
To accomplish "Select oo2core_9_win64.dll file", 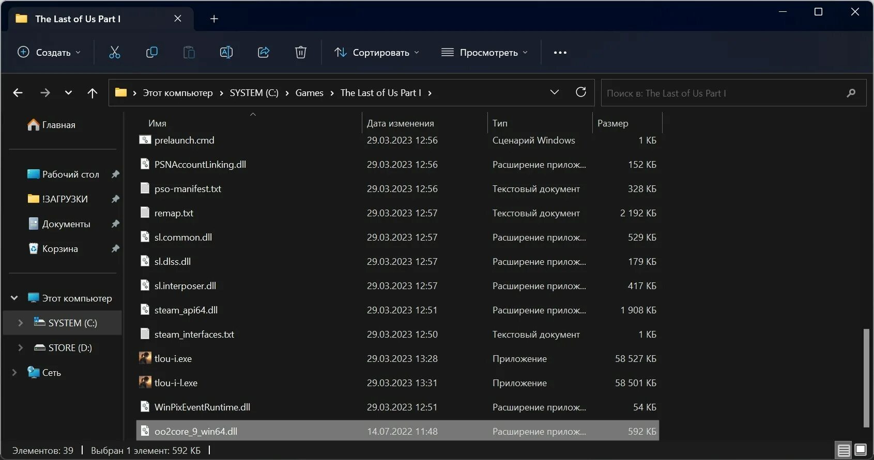I will (397, 431).
